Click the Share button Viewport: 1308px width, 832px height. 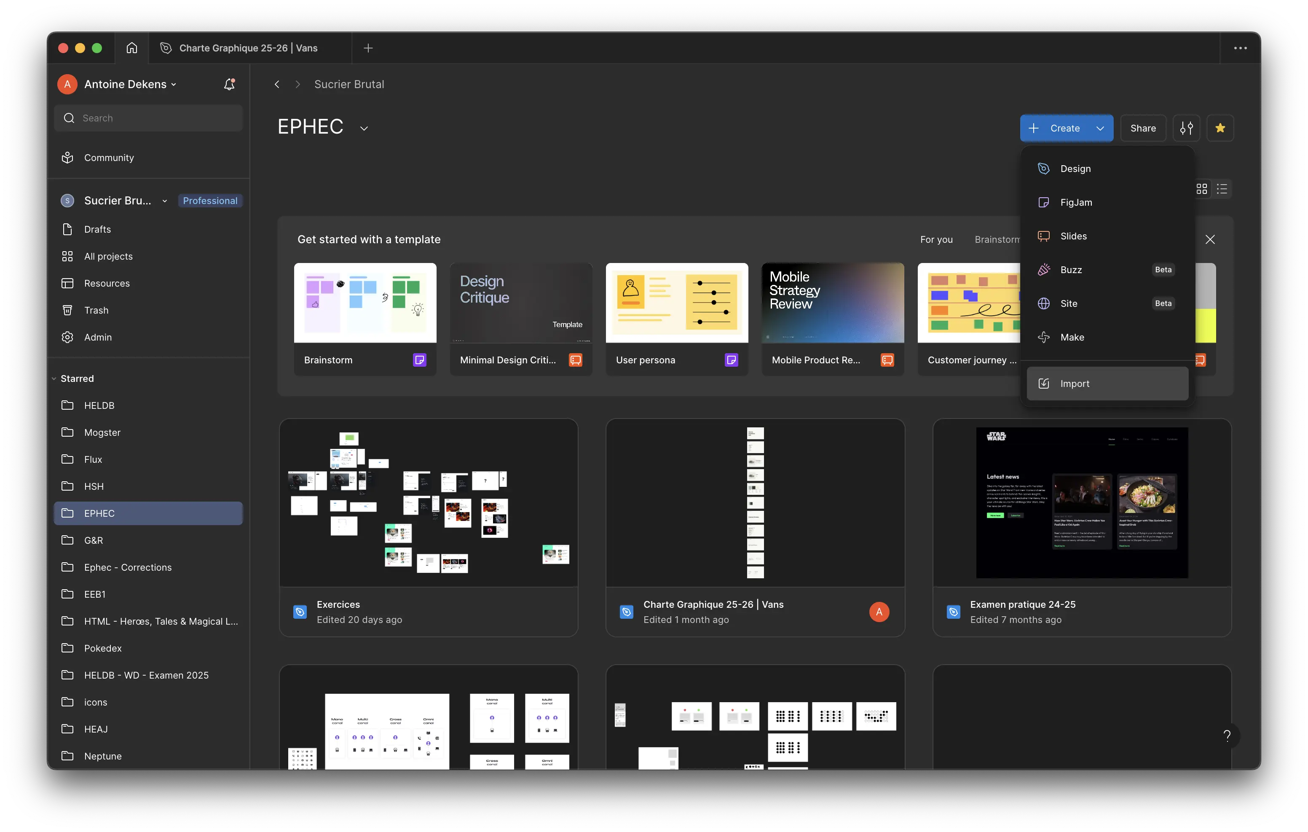[x=1143, y=128]
